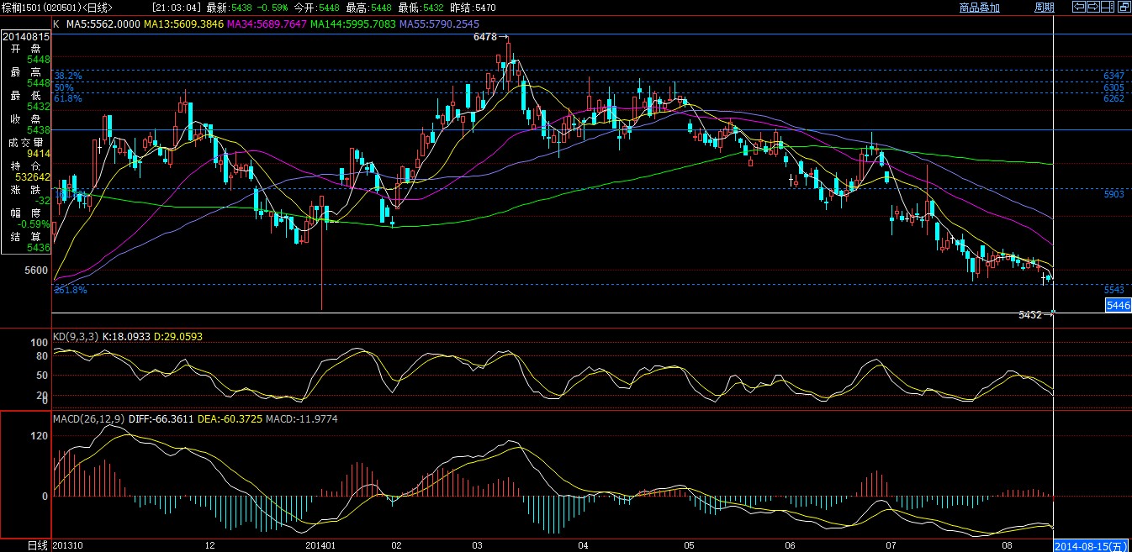The height and width of the screenshot is (552, 1132).
Task: Click the left arrow navigation icon
Action: coord(1081,7)
